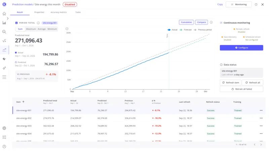This screenshot has width=269, height=151.
Task: Open the settings gear sidebar icon
Action: click(4, 128)
